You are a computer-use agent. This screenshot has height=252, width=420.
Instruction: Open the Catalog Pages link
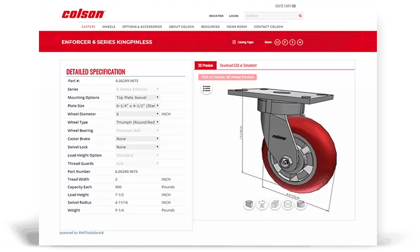click(245, 42)
